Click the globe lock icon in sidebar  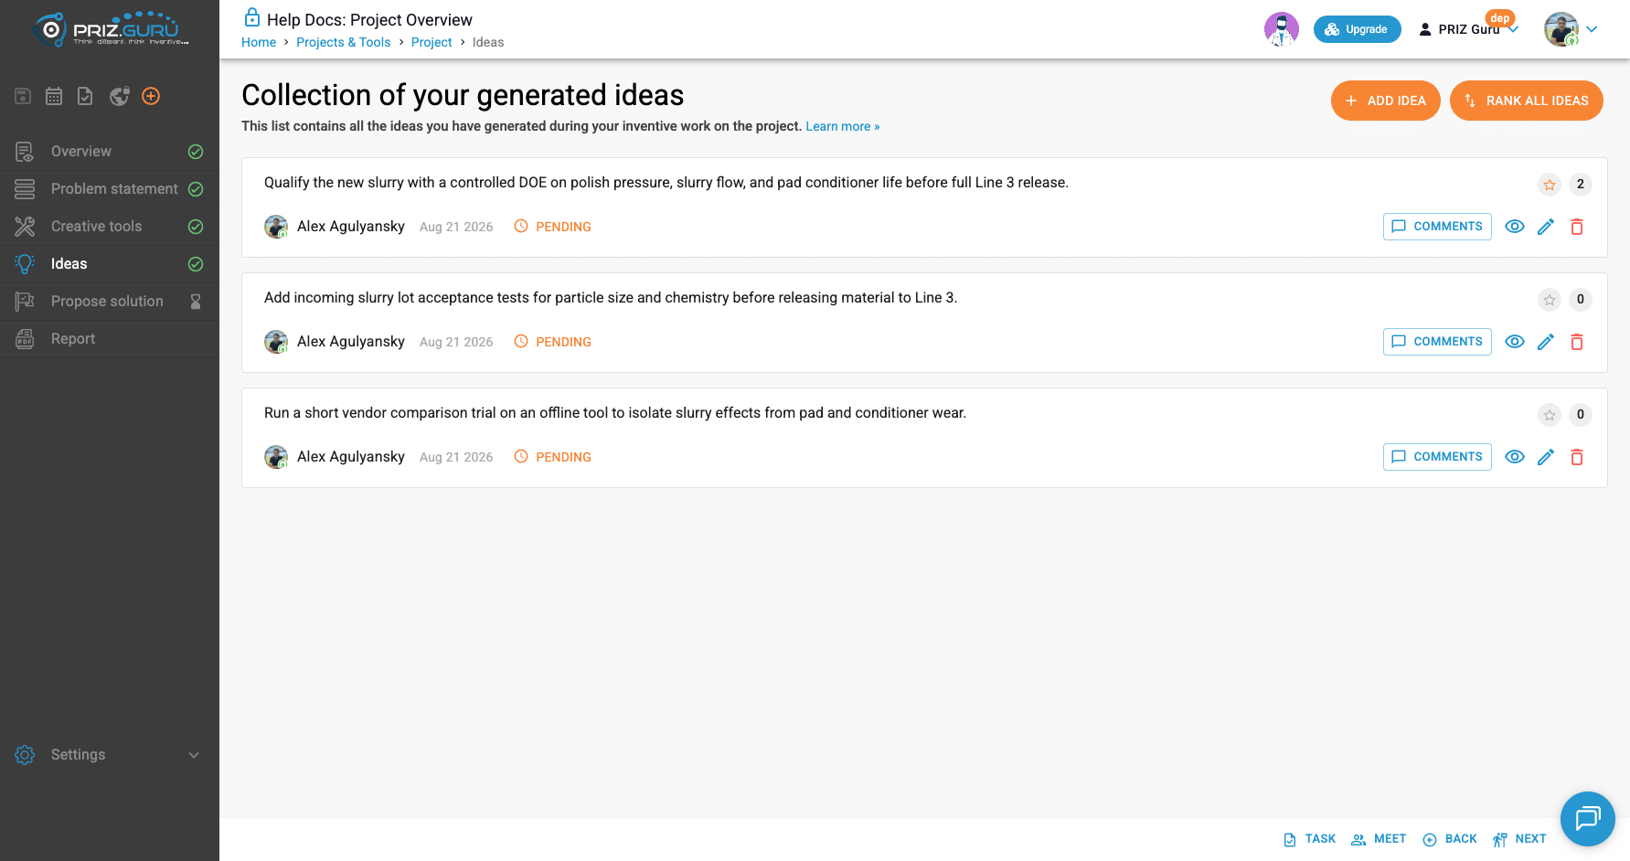click(x=119, y=96)
